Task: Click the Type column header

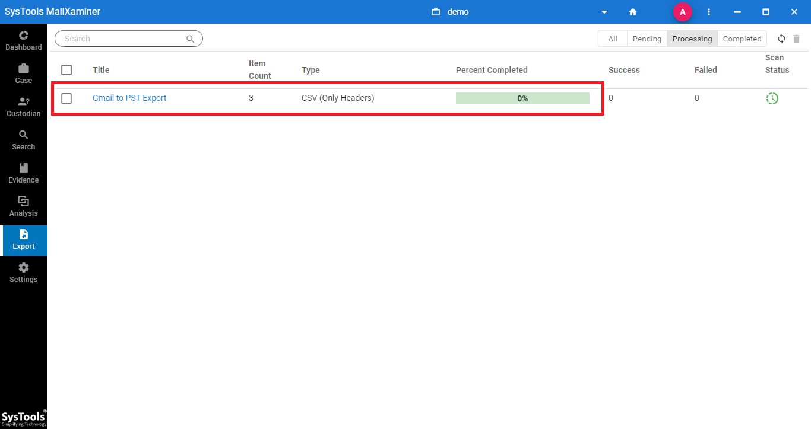Action: (311, 70)
